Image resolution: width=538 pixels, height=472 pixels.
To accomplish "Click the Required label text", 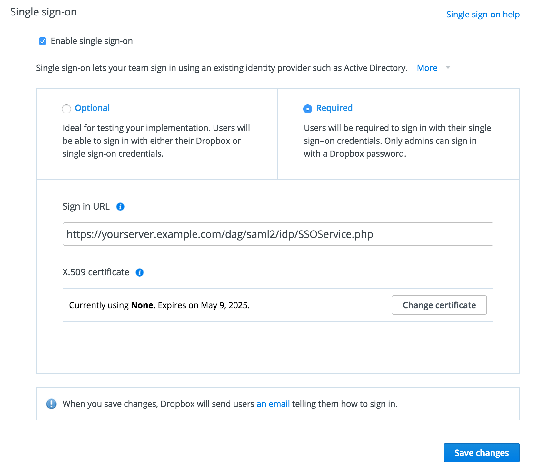I will point(334,108).
